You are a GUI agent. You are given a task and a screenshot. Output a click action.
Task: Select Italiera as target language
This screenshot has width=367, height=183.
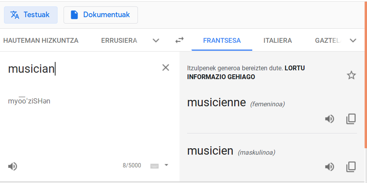click(x=277, y=40)
